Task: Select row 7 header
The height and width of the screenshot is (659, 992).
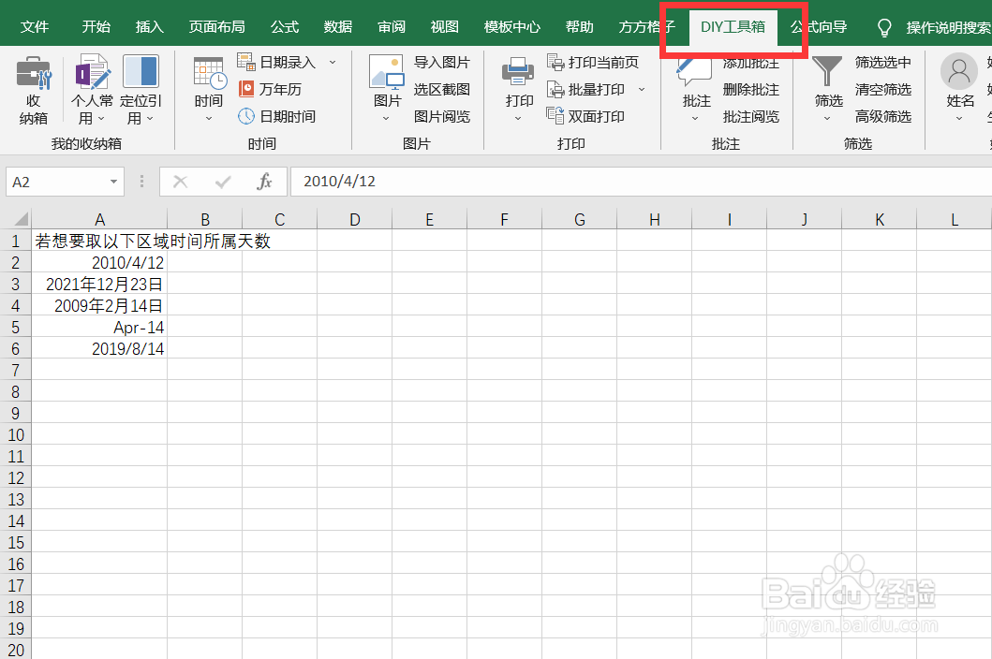Action: click(15, 370)
